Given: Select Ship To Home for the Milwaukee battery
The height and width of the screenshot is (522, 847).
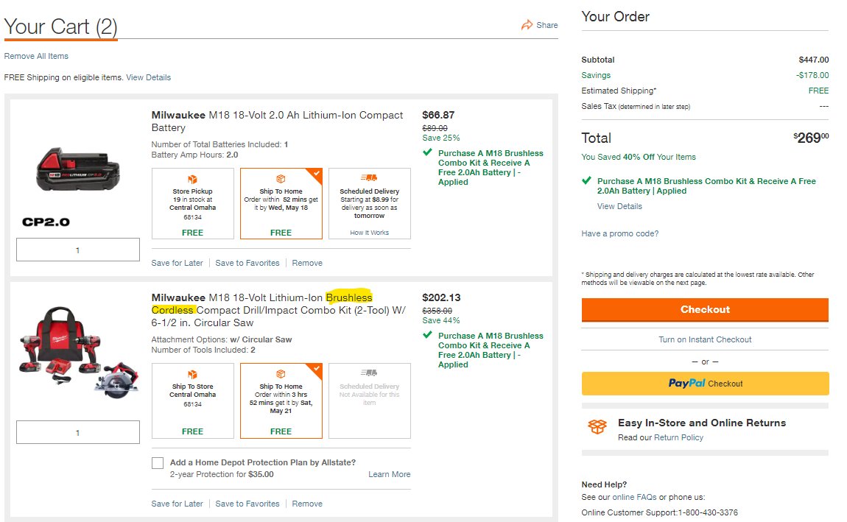Looking at the screenshot, I should click(281, 203).
